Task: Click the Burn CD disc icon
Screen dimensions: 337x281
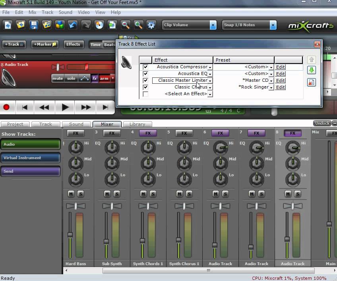Action: (x=99, y=25)
